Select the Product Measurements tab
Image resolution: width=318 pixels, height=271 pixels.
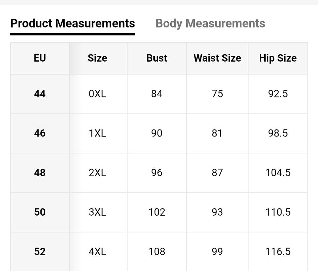(73, 24)
